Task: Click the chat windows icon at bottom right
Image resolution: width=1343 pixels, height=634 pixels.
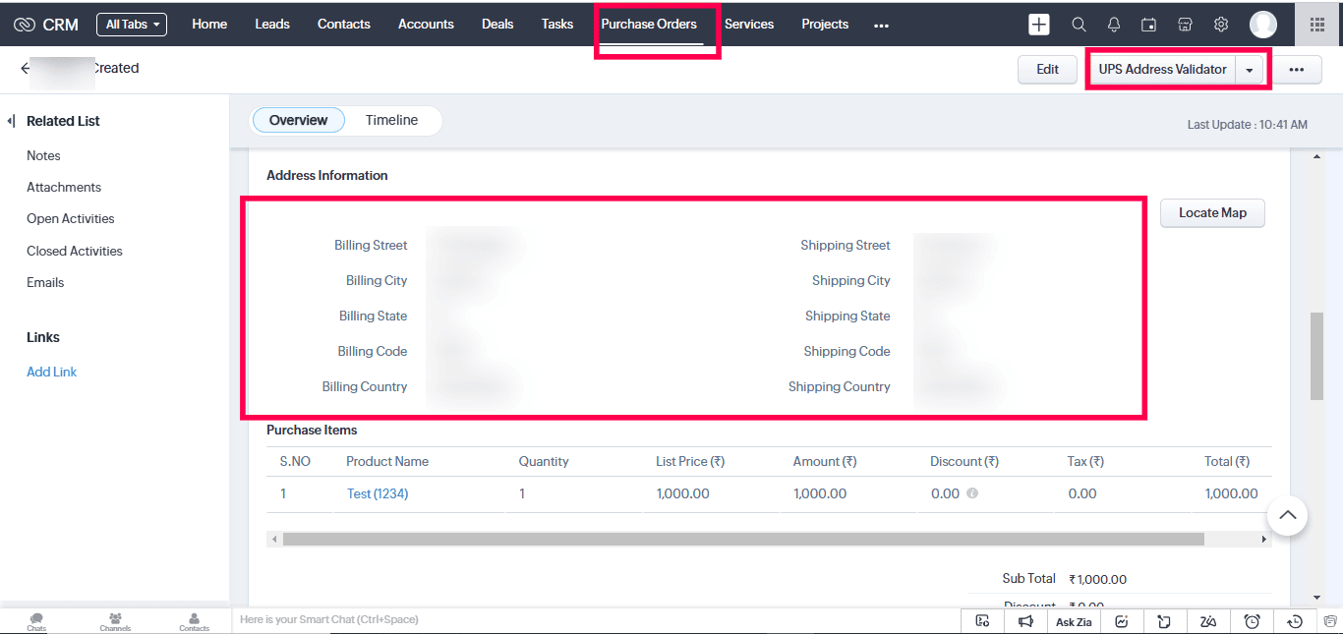Action: pos(1329,620)
